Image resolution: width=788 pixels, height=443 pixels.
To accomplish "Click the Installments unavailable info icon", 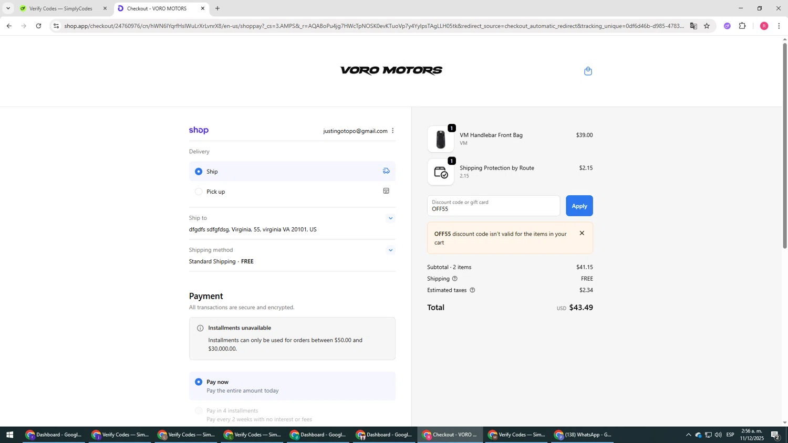I will point(200,328).
